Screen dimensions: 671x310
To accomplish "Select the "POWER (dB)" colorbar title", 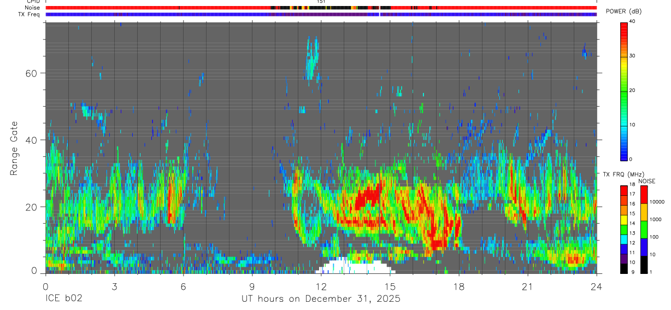I will [x=623, y=11].
